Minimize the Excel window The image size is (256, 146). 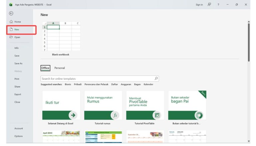[x=227, y=5]
